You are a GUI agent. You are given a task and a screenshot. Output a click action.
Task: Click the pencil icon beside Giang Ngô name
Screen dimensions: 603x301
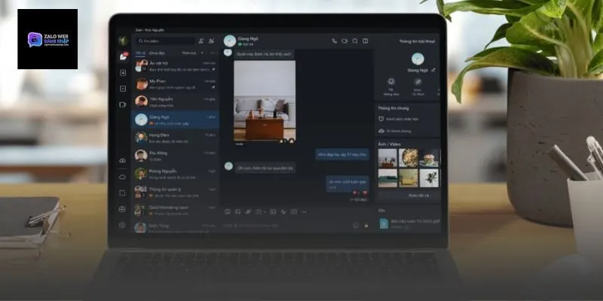[x=433, y=69]
